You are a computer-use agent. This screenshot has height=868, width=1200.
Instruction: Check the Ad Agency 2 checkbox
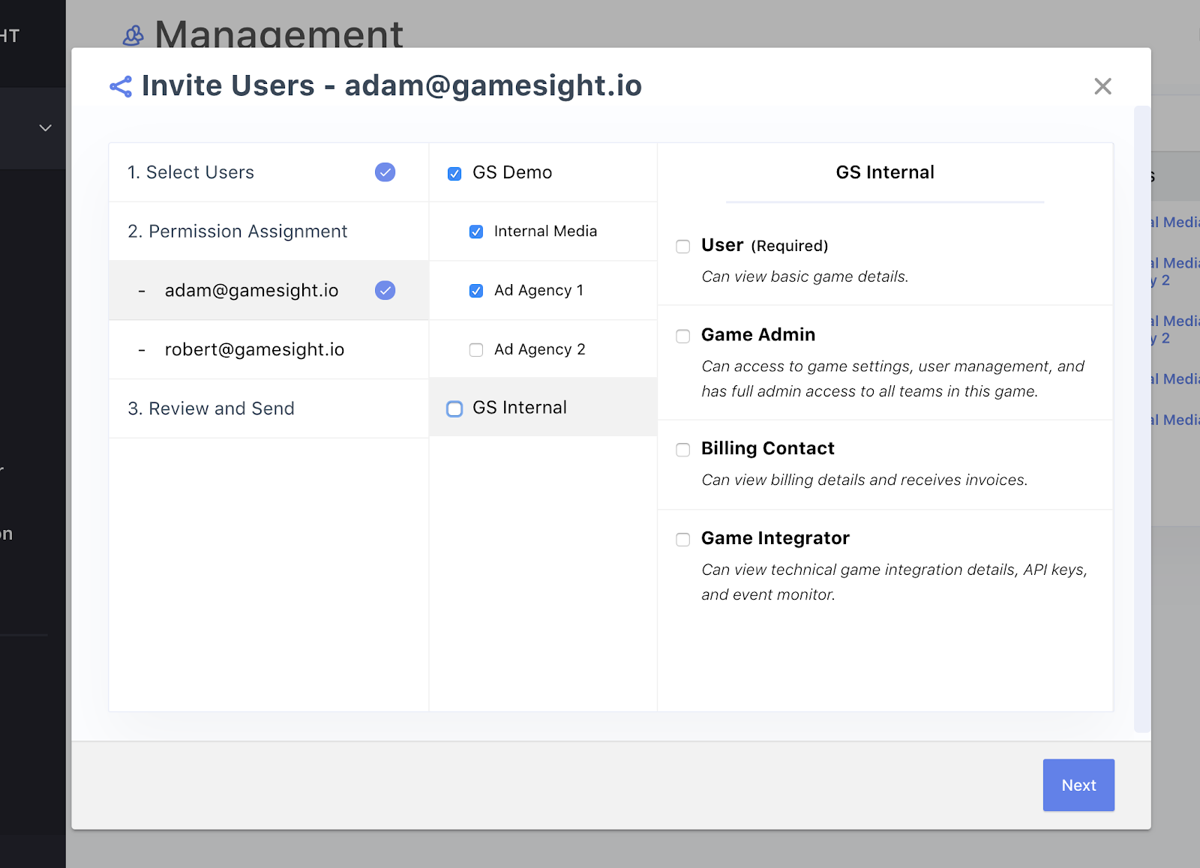click(x=476, y=350)
